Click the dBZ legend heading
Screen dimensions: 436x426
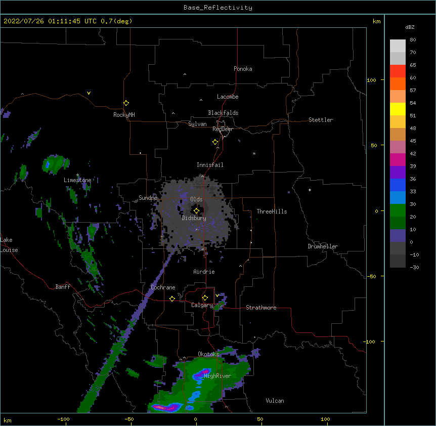(410, 27)
